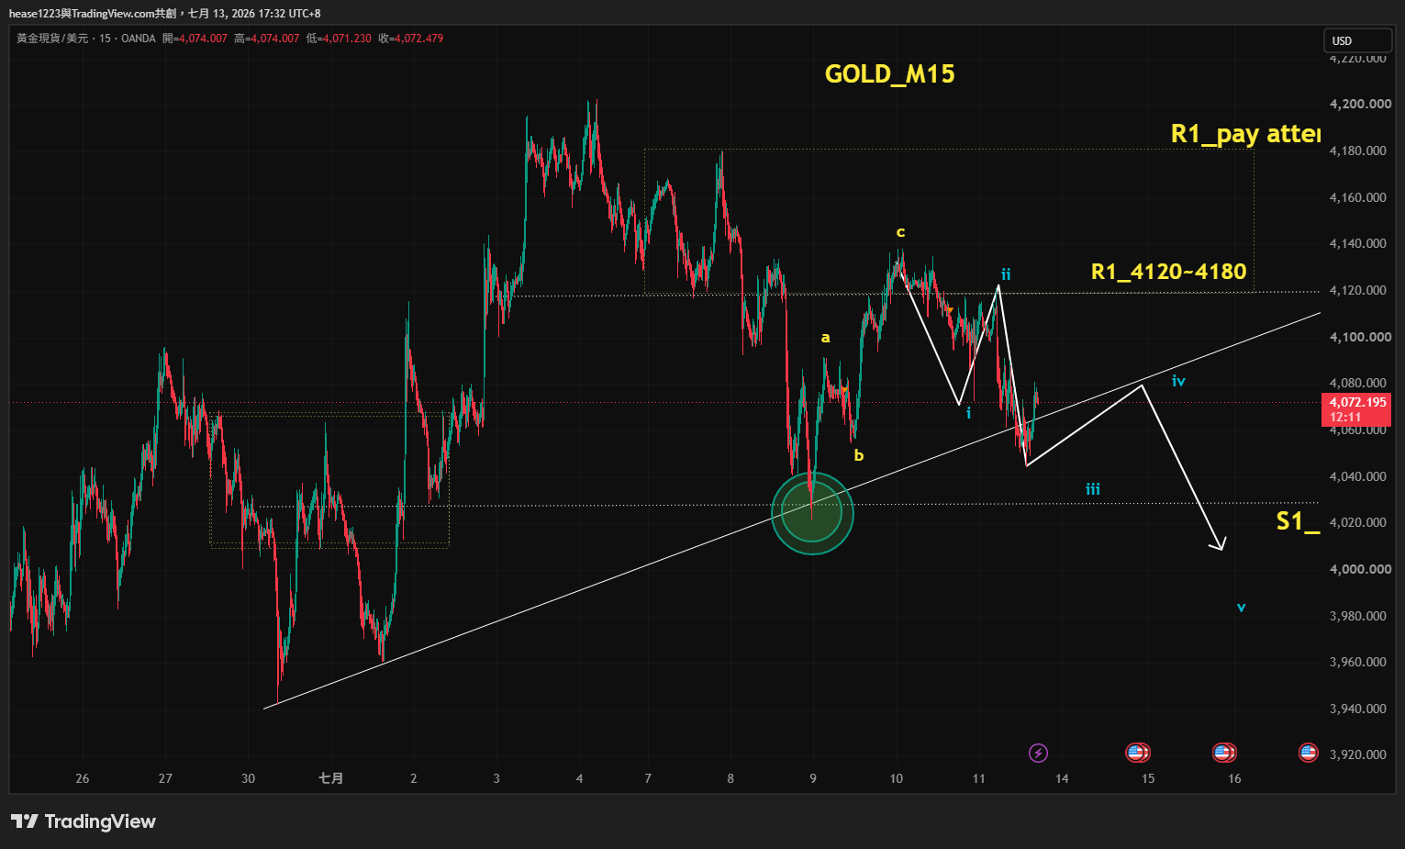Click date 11 on the time axis
1405x849 pixels.
[x=978, y=778]
